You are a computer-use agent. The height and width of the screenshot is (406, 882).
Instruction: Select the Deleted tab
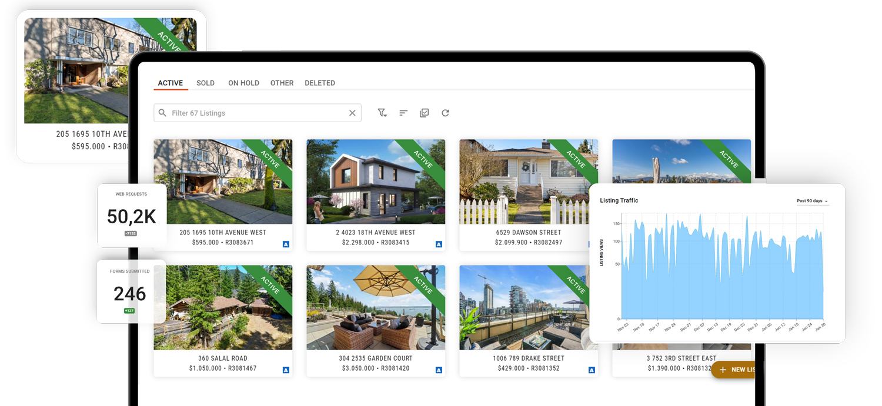pos(320,83)
